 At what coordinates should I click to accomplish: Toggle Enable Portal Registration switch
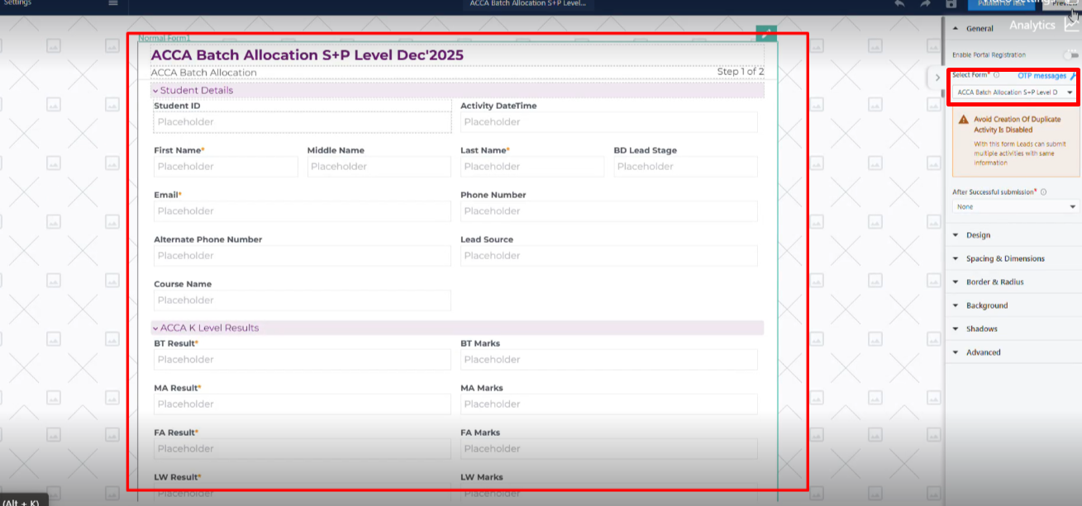(1071, 54)
